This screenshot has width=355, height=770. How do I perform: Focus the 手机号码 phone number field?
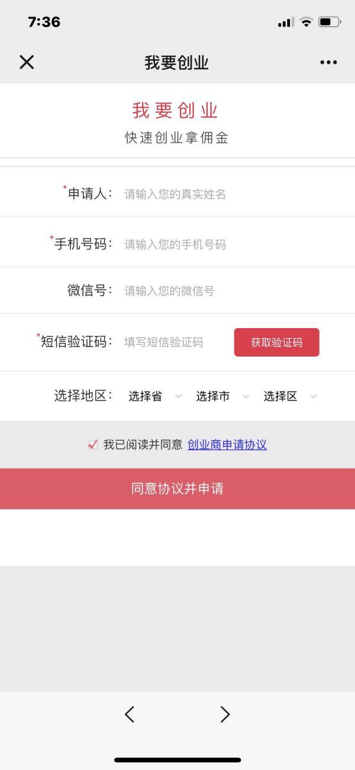231,244
